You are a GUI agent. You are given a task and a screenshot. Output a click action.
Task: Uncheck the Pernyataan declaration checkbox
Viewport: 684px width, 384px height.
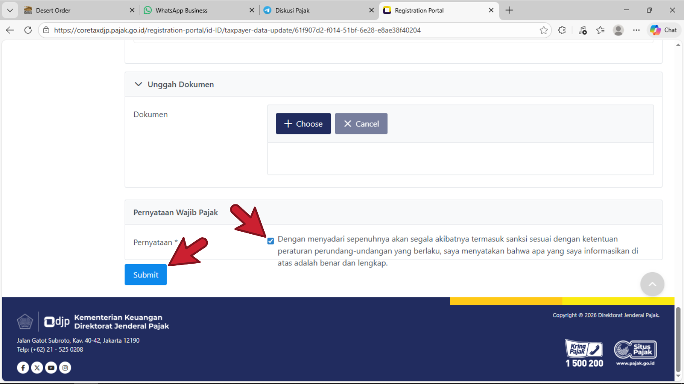271,241
